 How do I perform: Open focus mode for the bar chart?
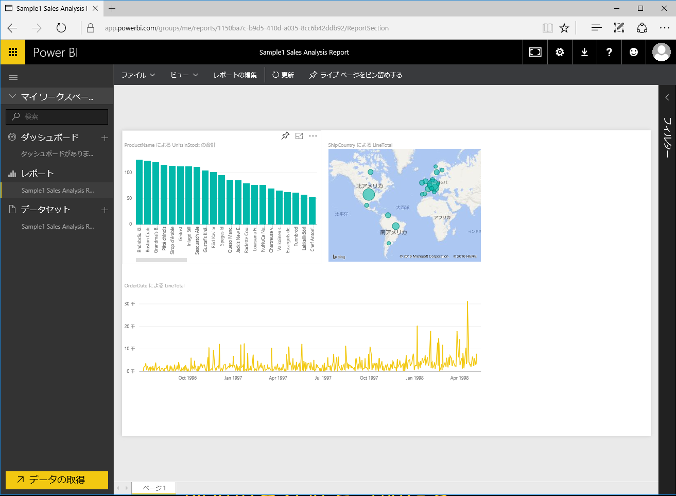[299, 136]
